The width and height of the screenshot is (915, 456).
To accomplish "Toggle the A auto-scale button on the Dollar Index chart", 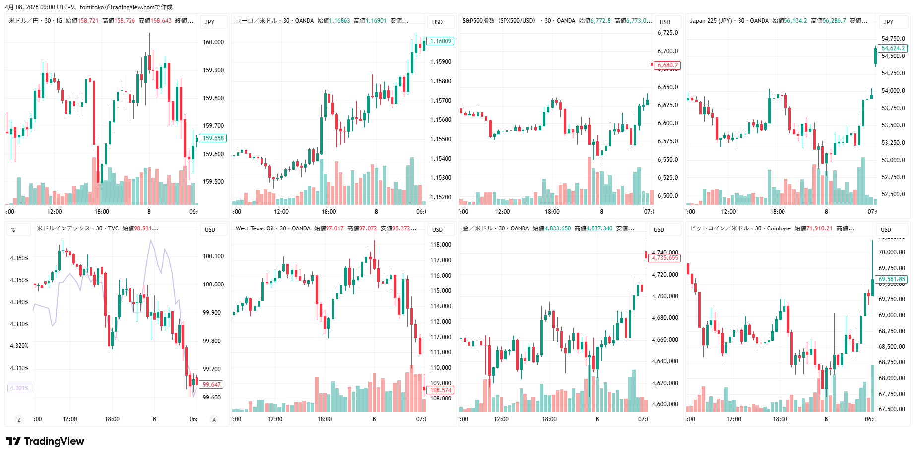I will coord(214,420).
